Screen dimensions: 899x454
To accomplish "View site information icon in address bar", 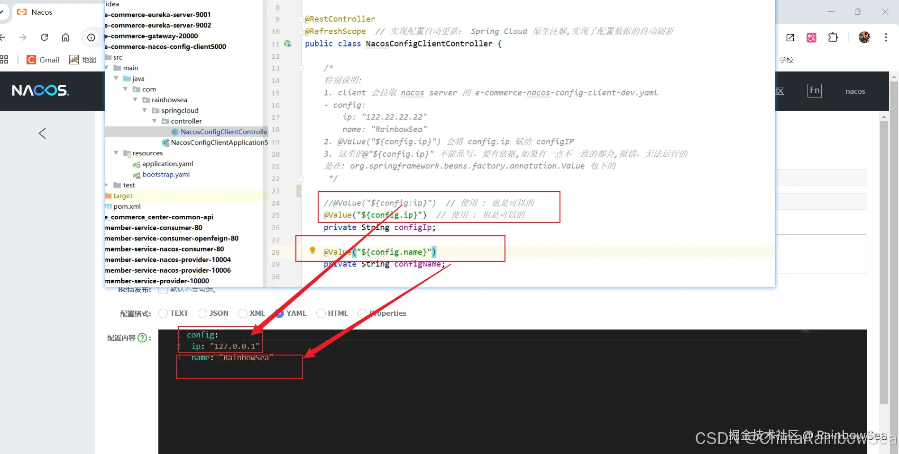I will coord(91,37).
